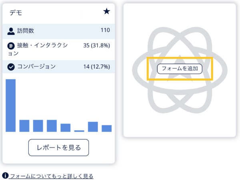Image resolution: width=240 pixels, height=184 pixels.
Task: Open the レポートを見る button
Action: pyautogui.click(x=59, y=148)
